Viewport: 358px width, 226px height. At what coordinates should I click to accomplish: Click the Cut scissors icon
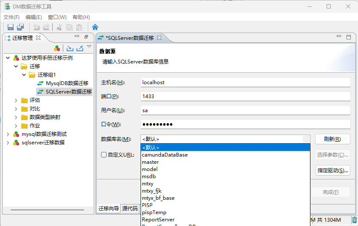(59, 28)
